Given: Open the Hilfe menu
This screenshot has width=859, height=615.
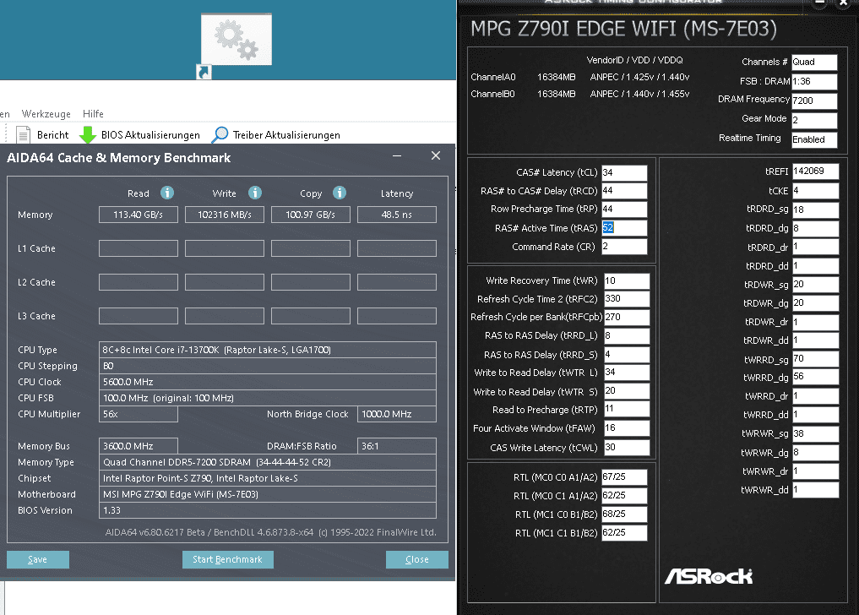Looking at the screenshot, I should (x=93, y=114).
